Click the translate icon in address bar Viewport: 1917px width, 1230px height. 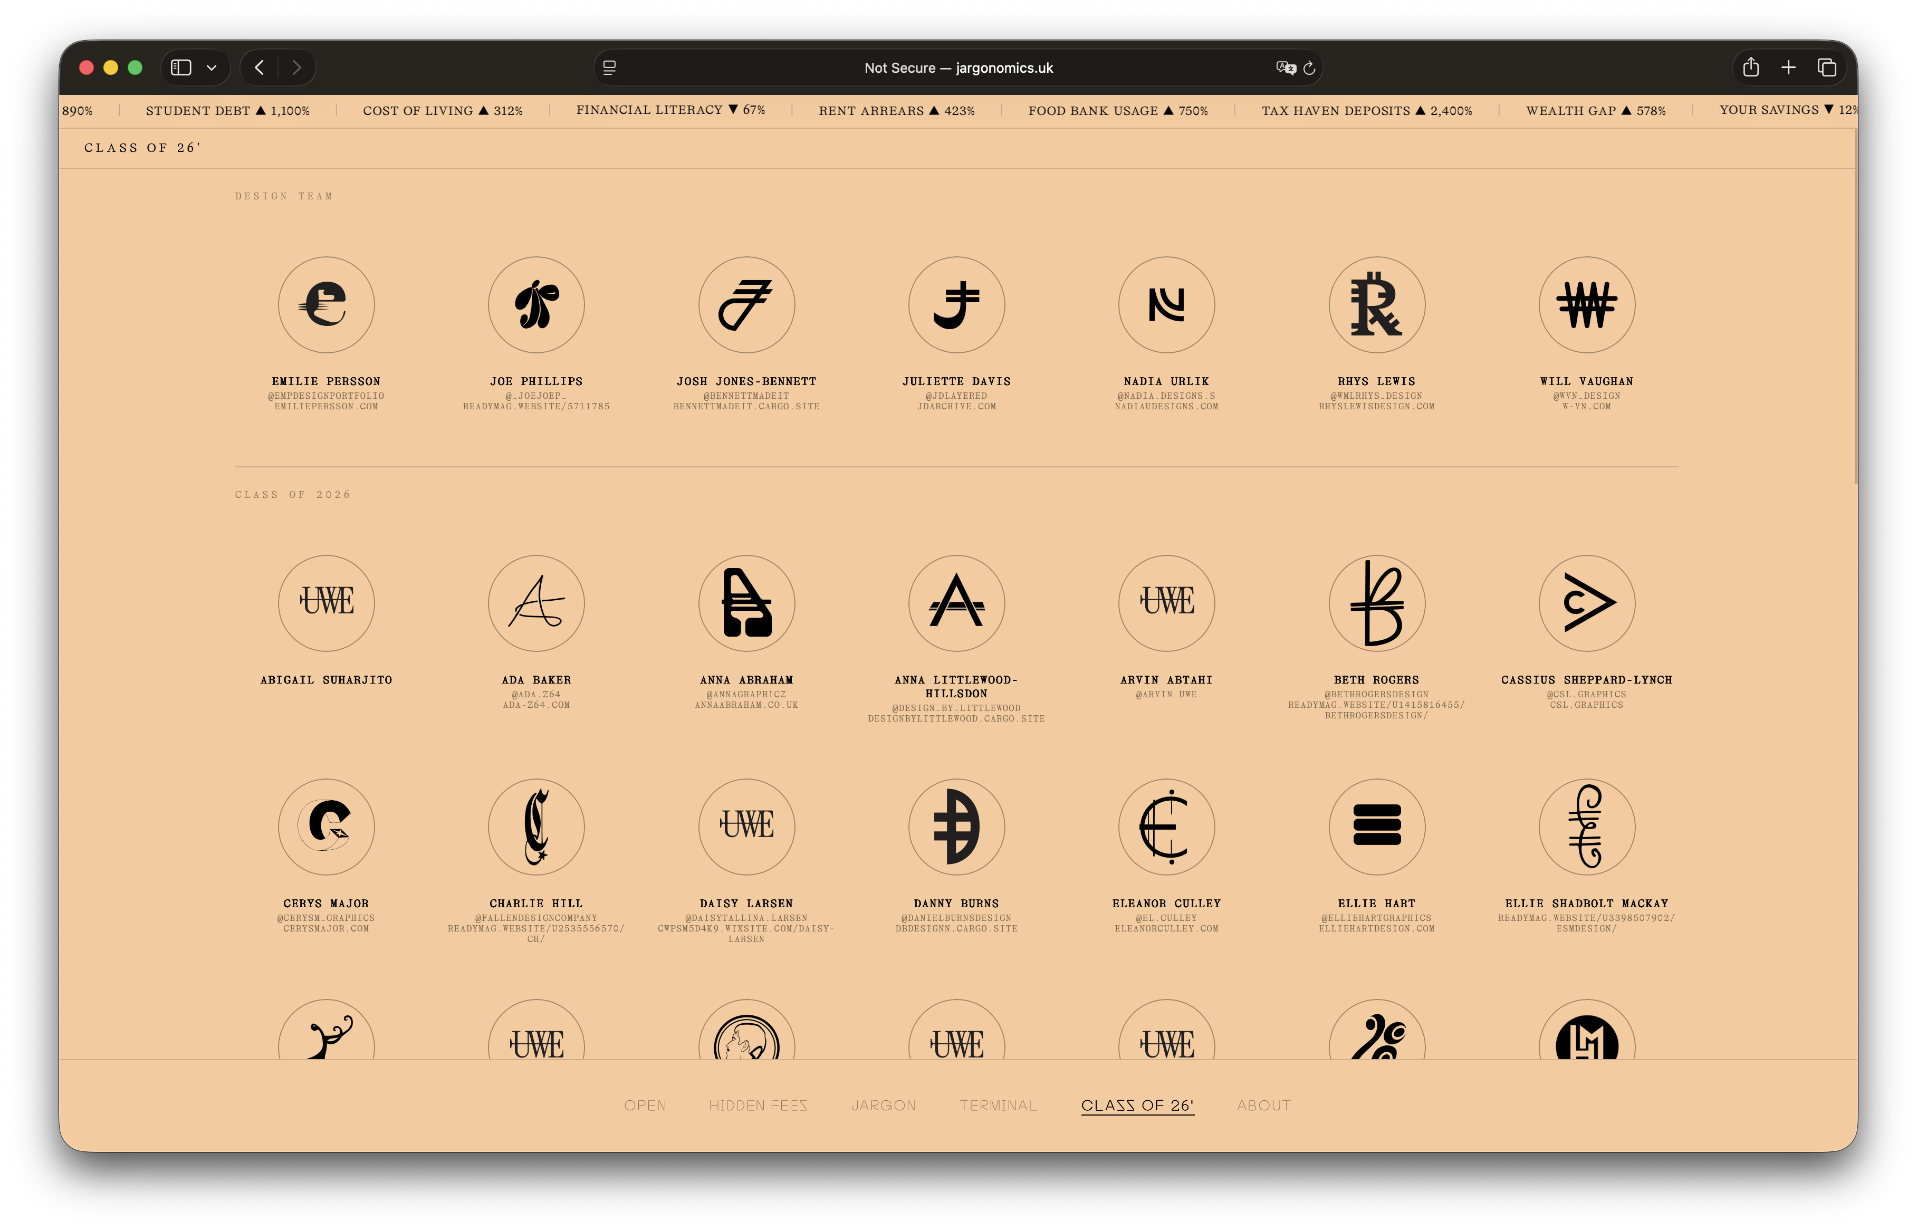1285,68
